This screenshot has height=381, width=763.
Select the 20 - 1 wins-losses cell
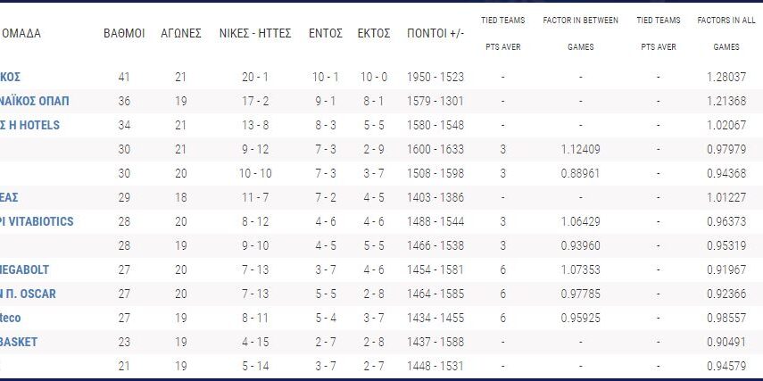256,78
